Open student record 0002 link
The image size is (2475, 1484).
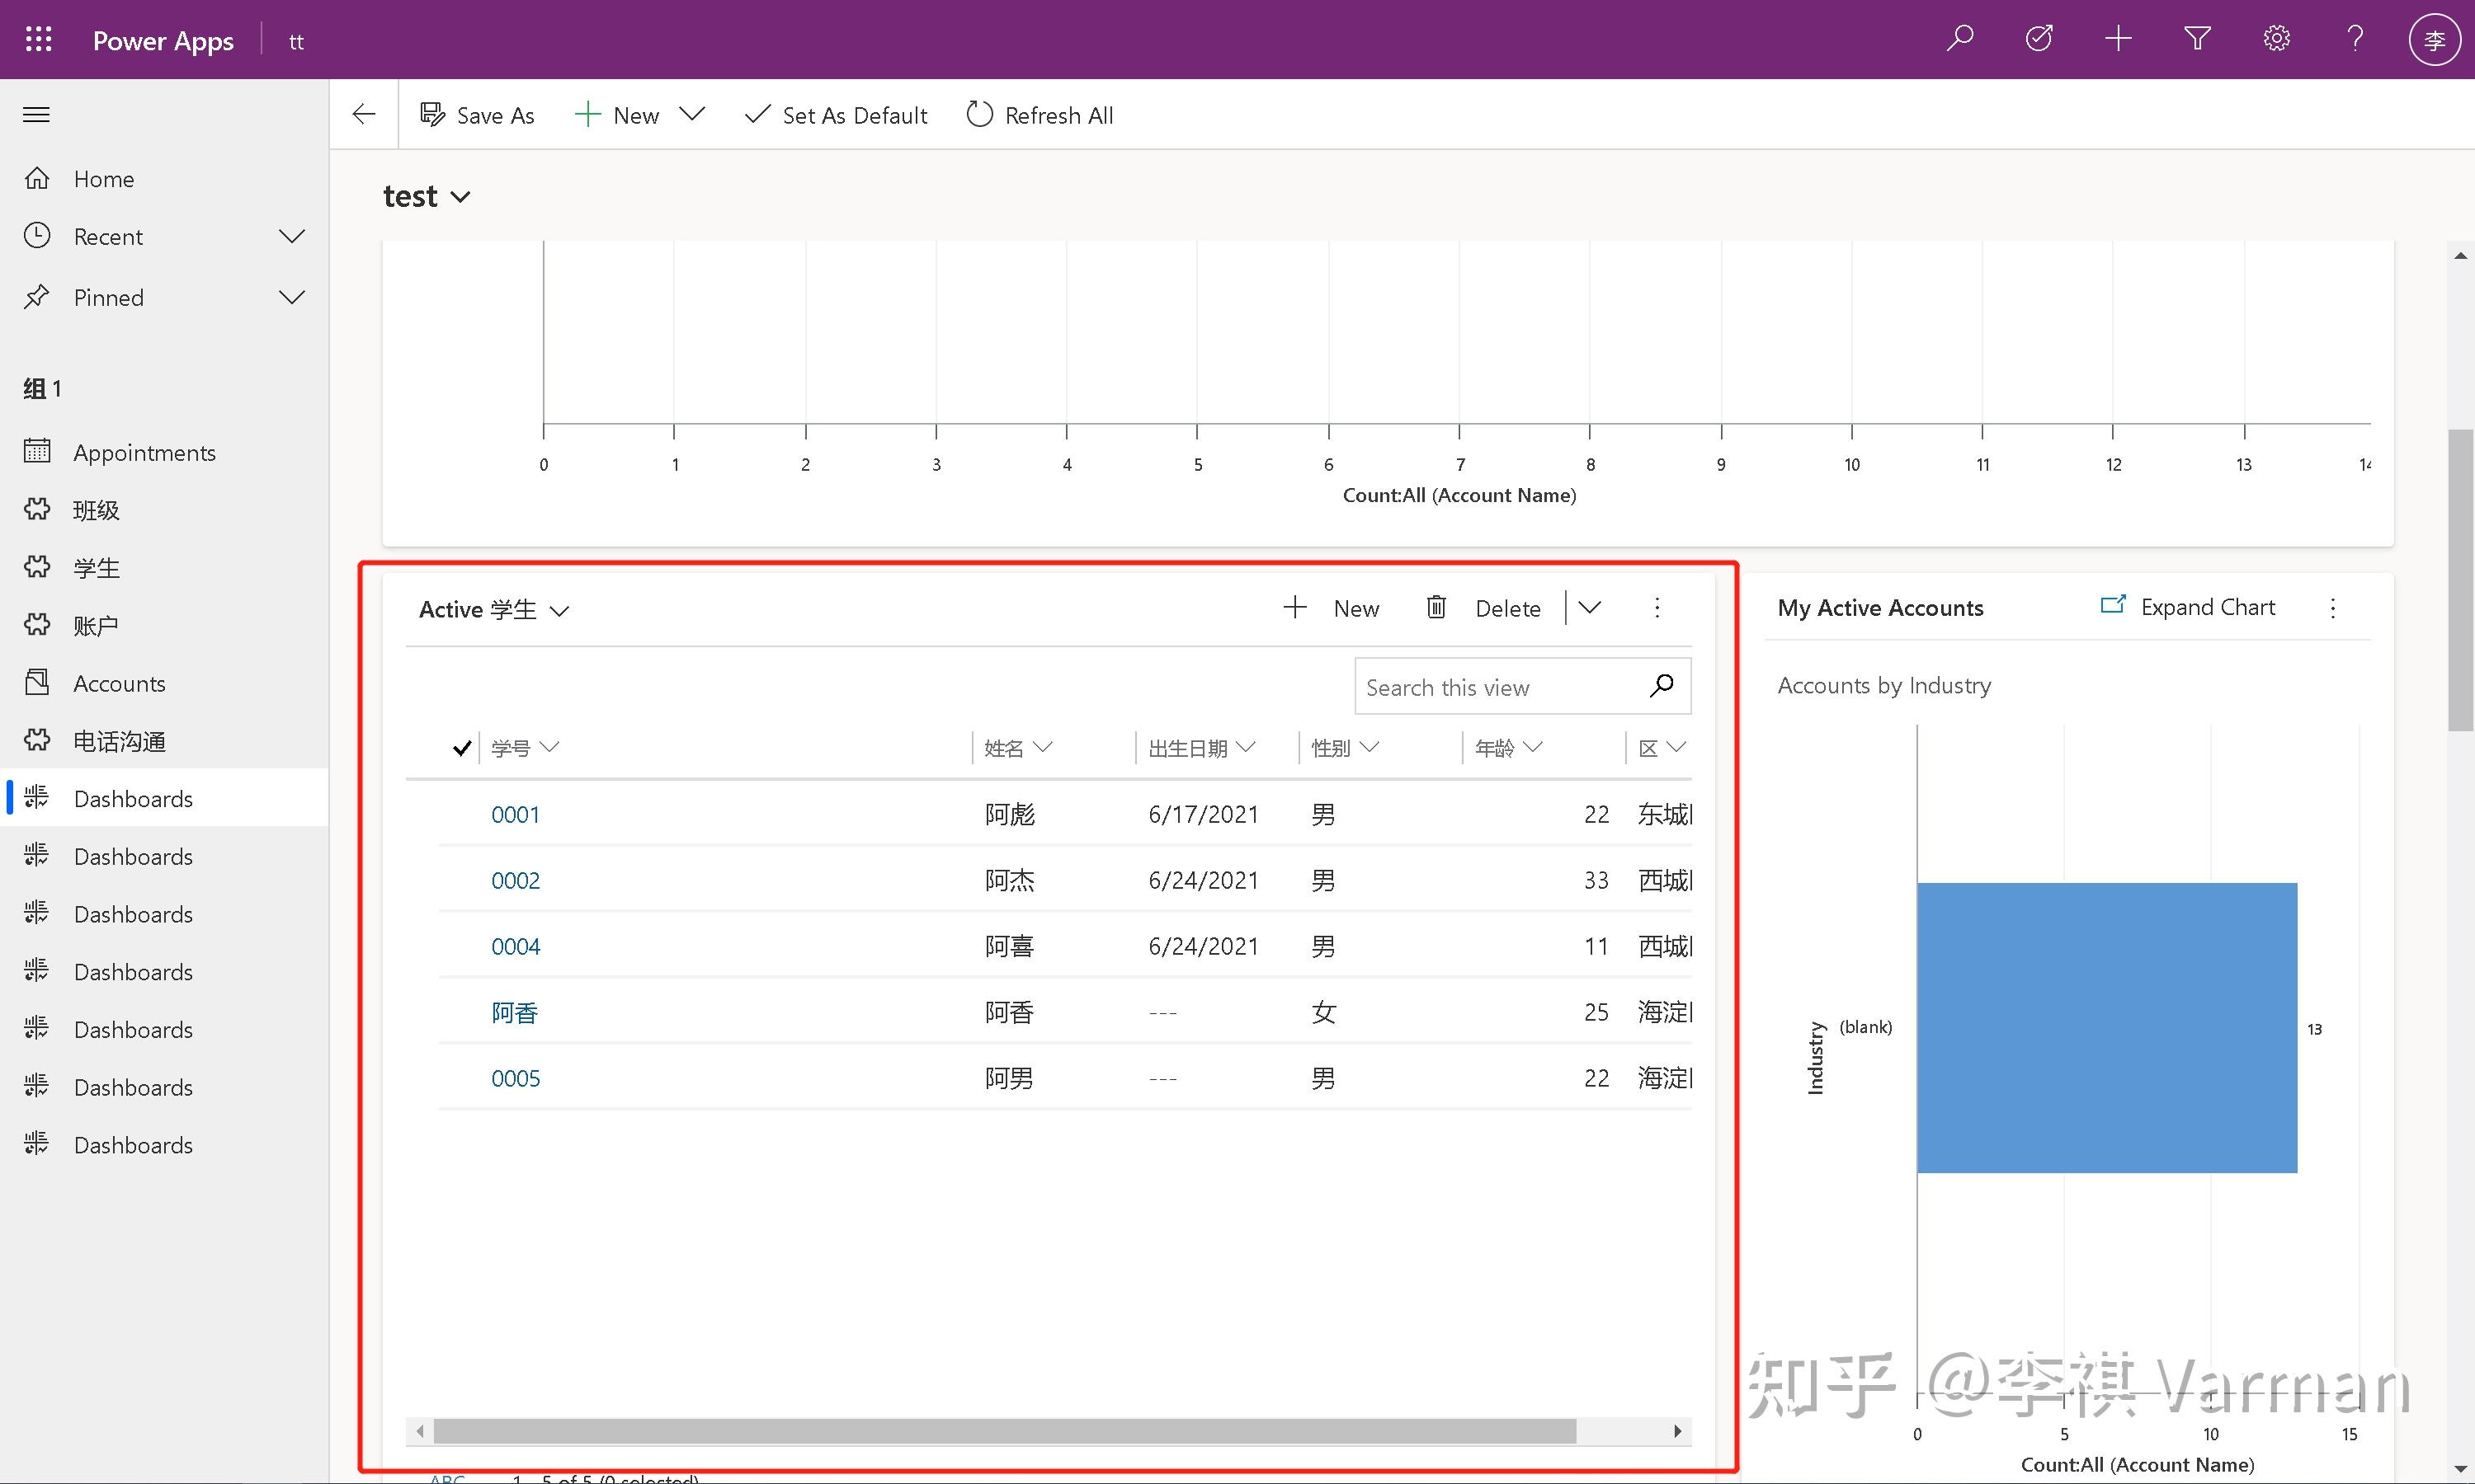click(x=515, y=881)
